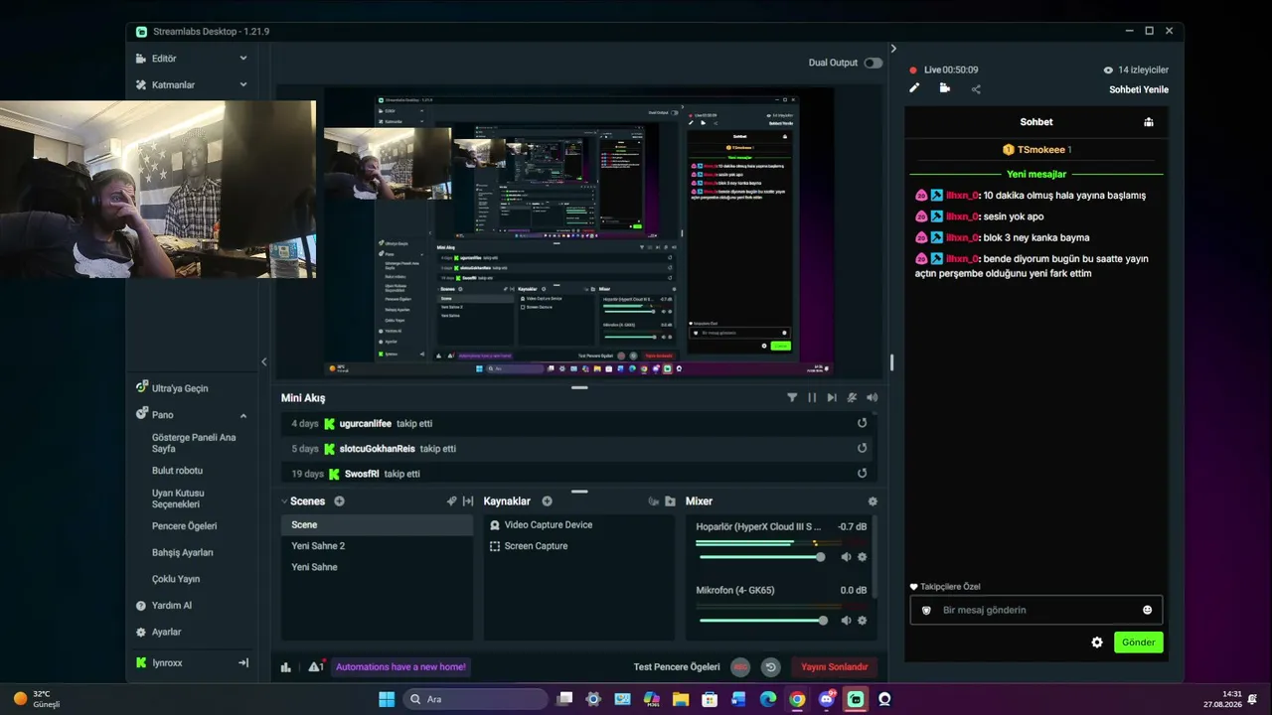Collapse the Pano sidebar group

pos(243,415)
